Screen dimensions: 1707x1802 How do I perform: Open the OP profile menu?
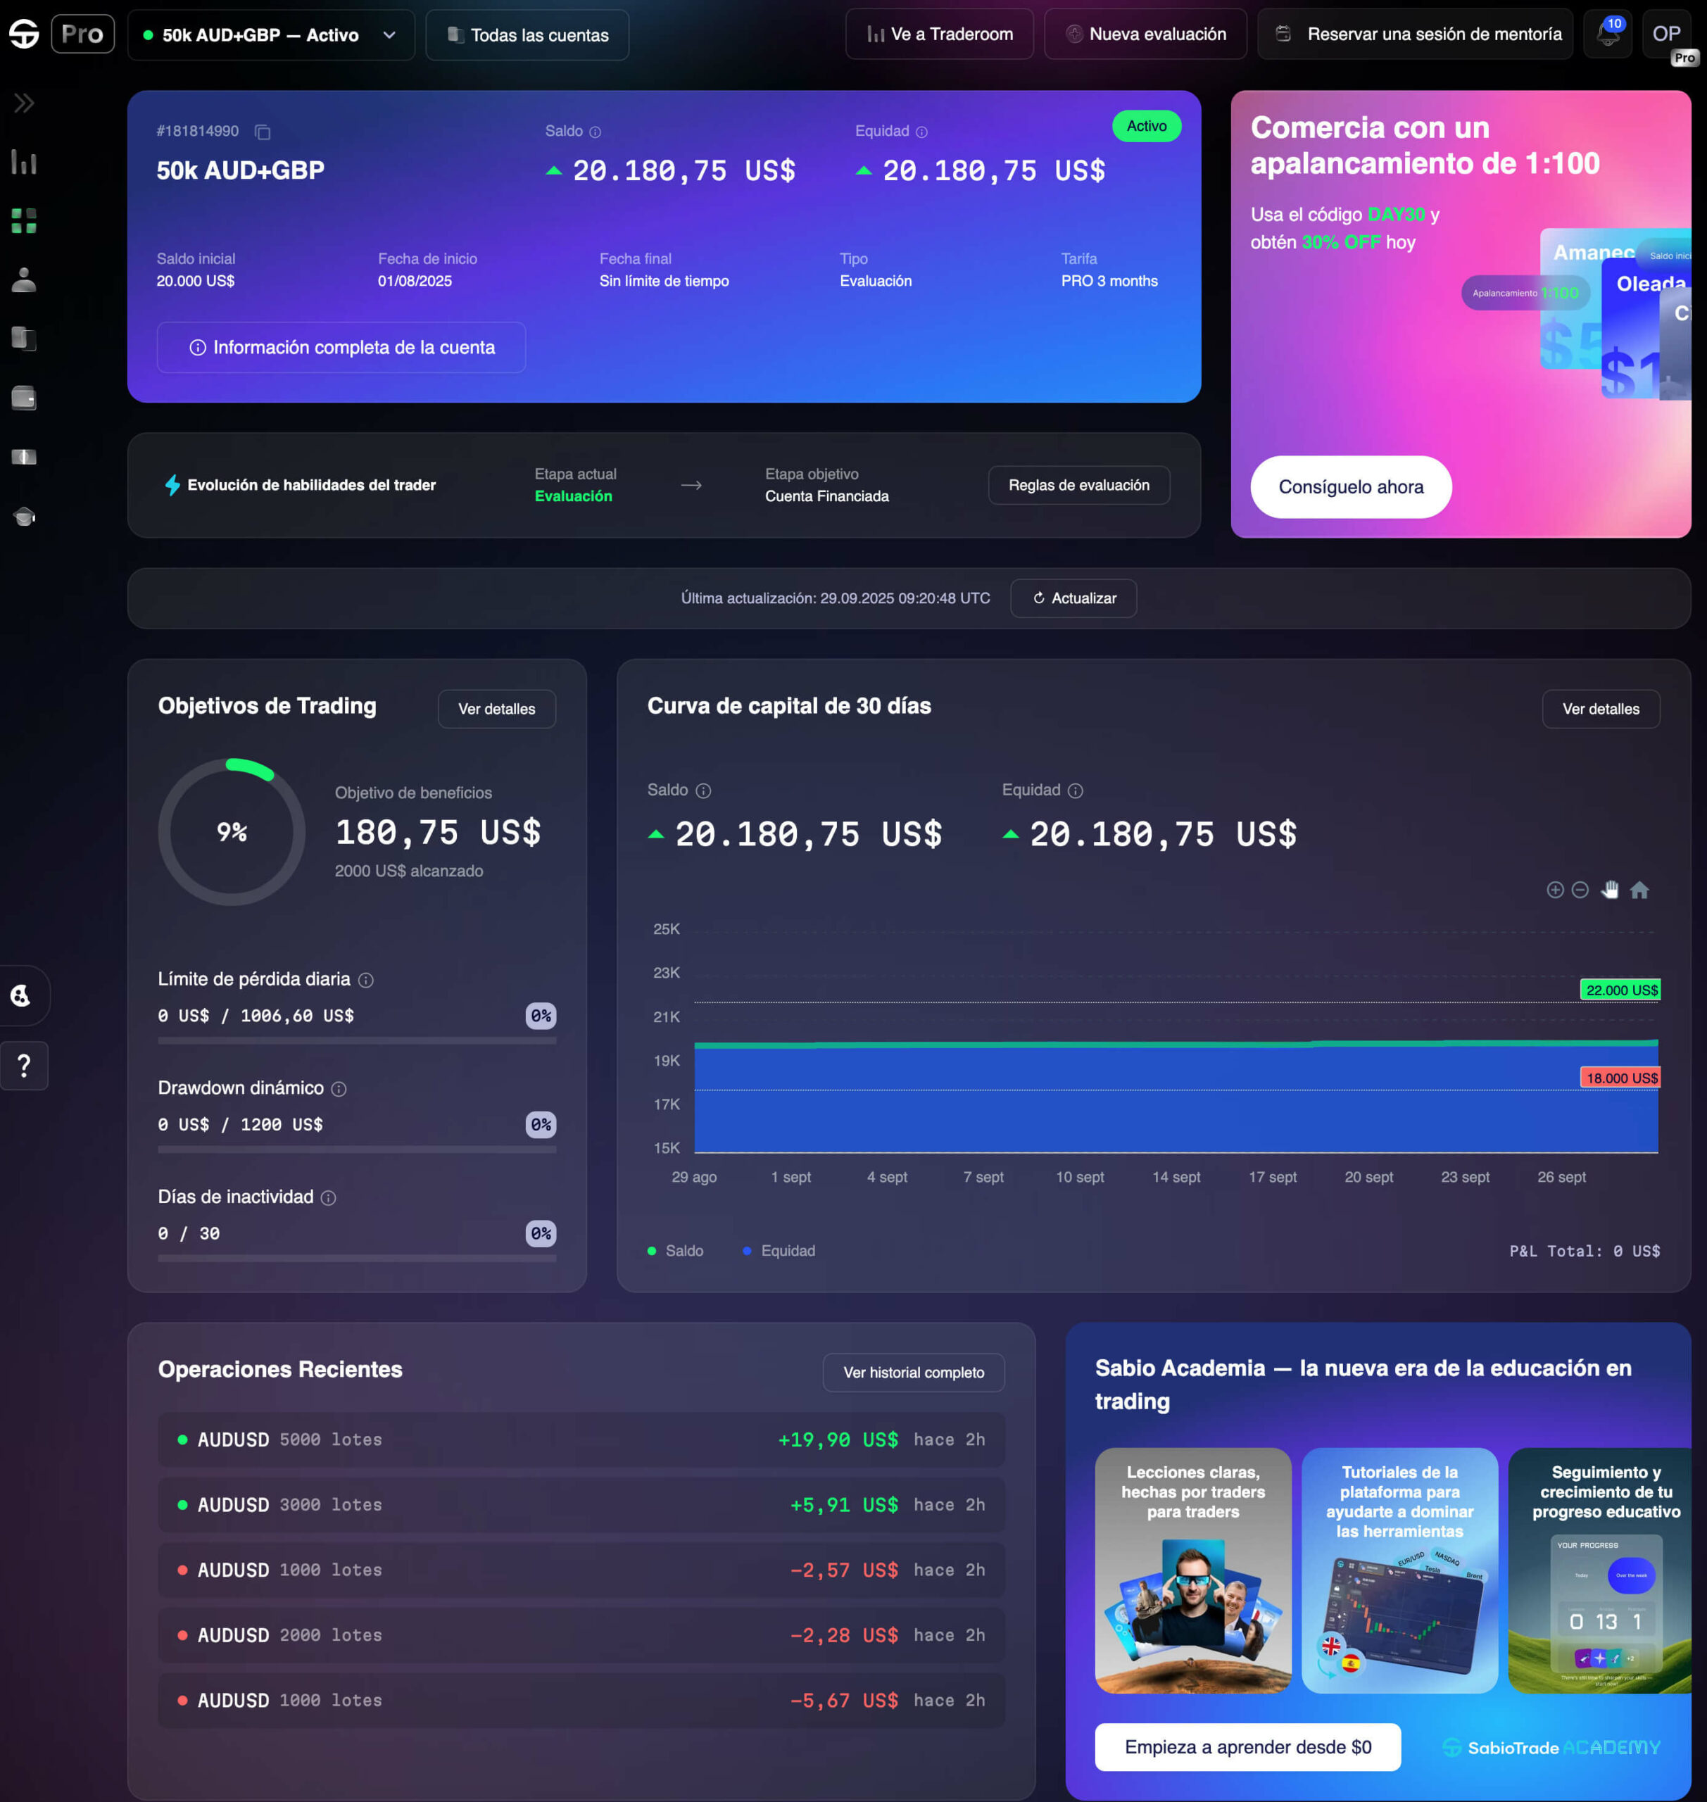1665,34
